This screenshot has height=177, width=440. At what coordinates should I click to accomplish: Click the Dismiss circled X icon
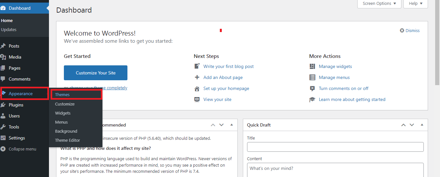pyautogui.click(x=402, y=30)
